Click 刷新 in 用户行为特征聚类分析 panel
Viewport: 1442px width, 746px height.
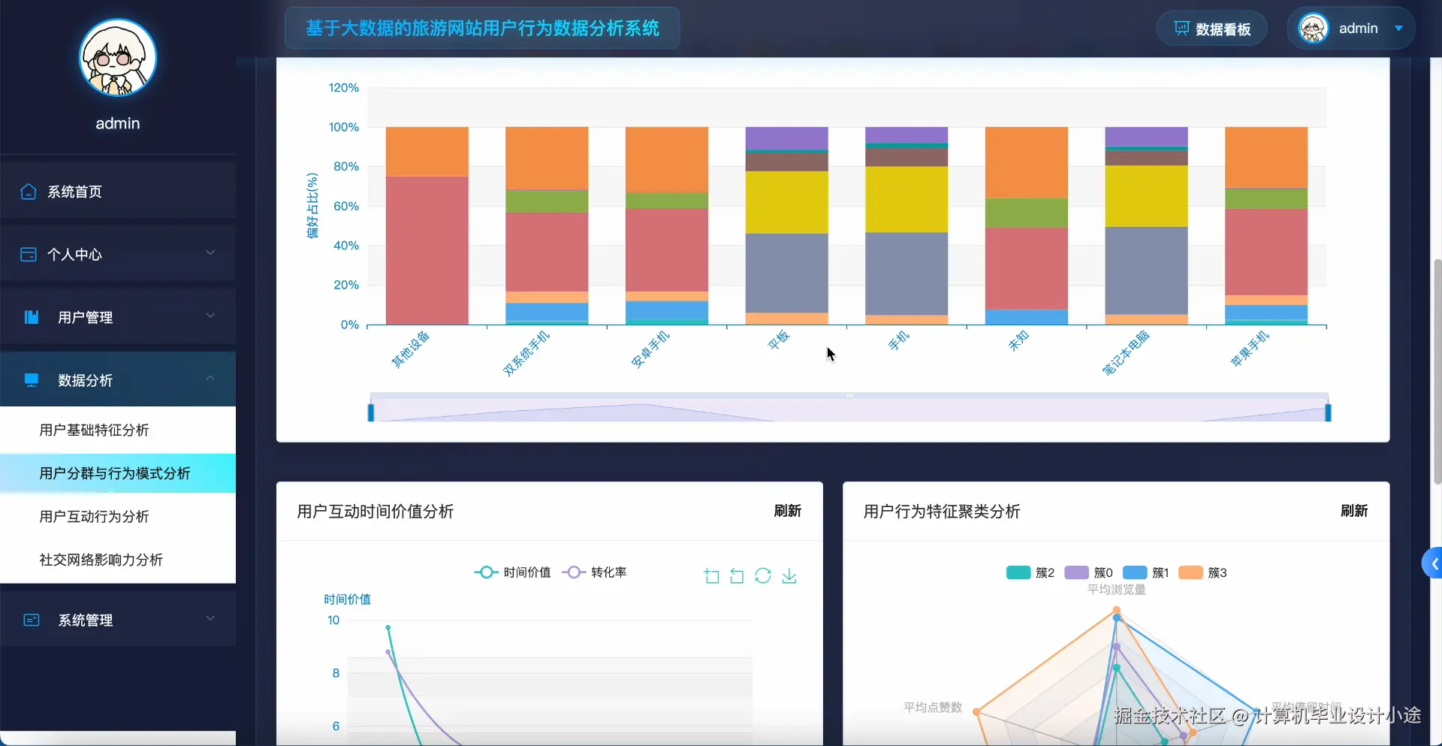click(x=1355, y=511)
